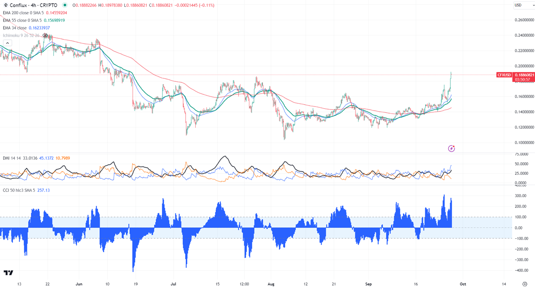Click the price change −0.00021445 (−0.11%)

coord(195,5)
